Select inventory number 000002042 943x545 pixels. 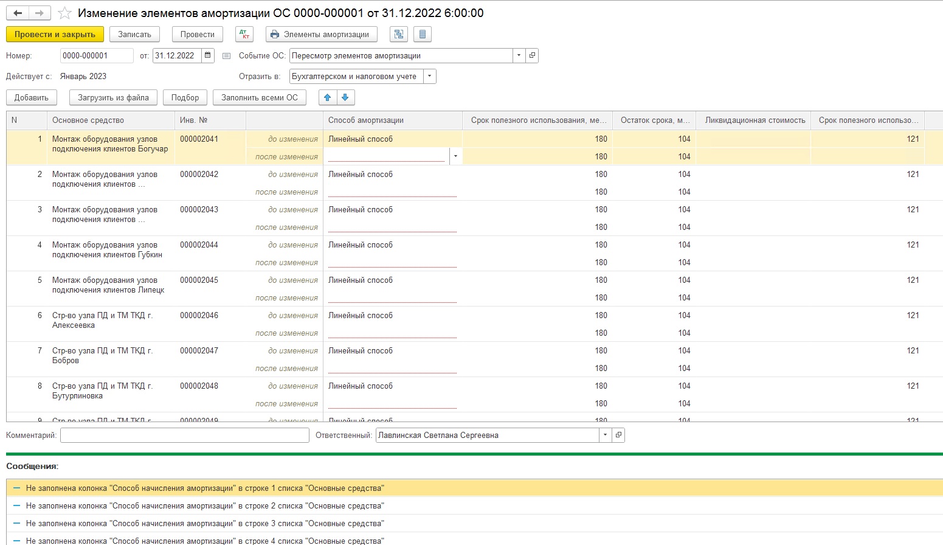[199, 174]
